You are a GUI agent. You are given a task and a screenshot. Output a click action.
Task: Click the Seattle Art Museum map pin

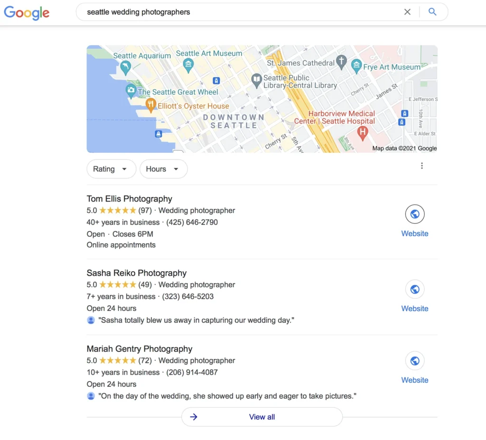point(188,65)
